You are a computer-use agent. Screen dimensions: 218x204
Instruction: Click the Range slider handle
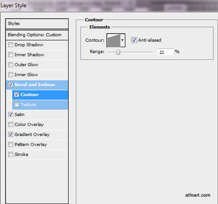118,52
